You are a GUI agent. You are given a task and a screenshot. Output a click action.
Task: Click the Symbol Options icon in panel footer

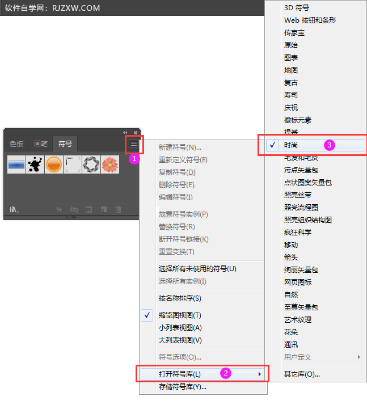pos(89,209)
